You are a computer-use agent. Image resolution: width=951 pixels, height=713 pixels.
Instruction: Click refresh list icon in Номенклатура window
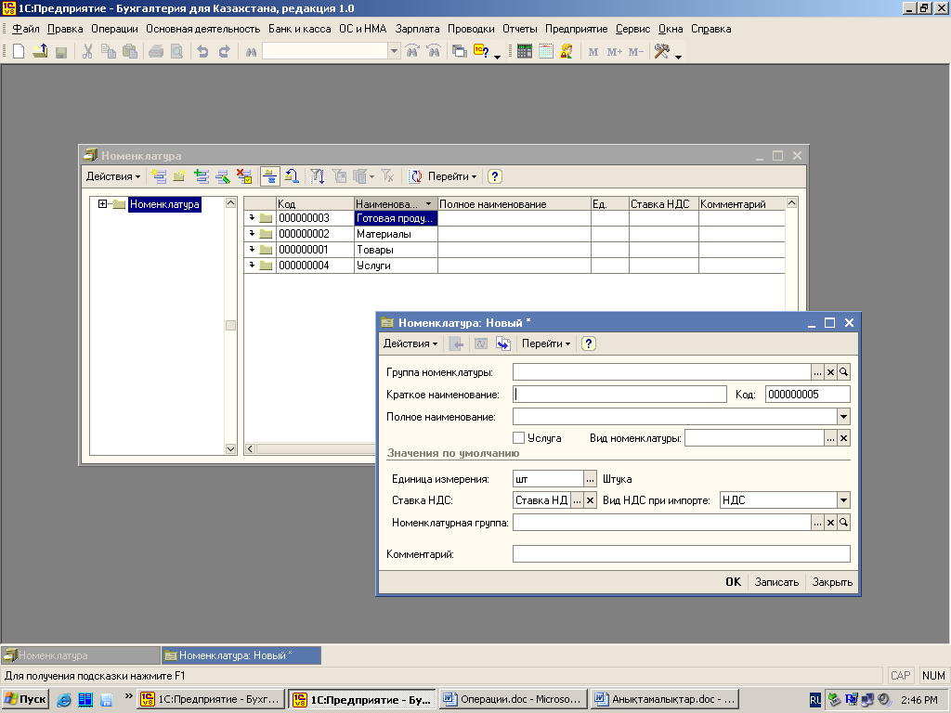[415, 176]
